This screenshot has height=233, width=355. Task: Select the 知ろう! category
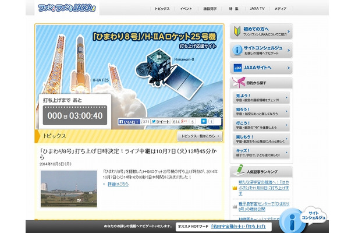coord(261,111)
